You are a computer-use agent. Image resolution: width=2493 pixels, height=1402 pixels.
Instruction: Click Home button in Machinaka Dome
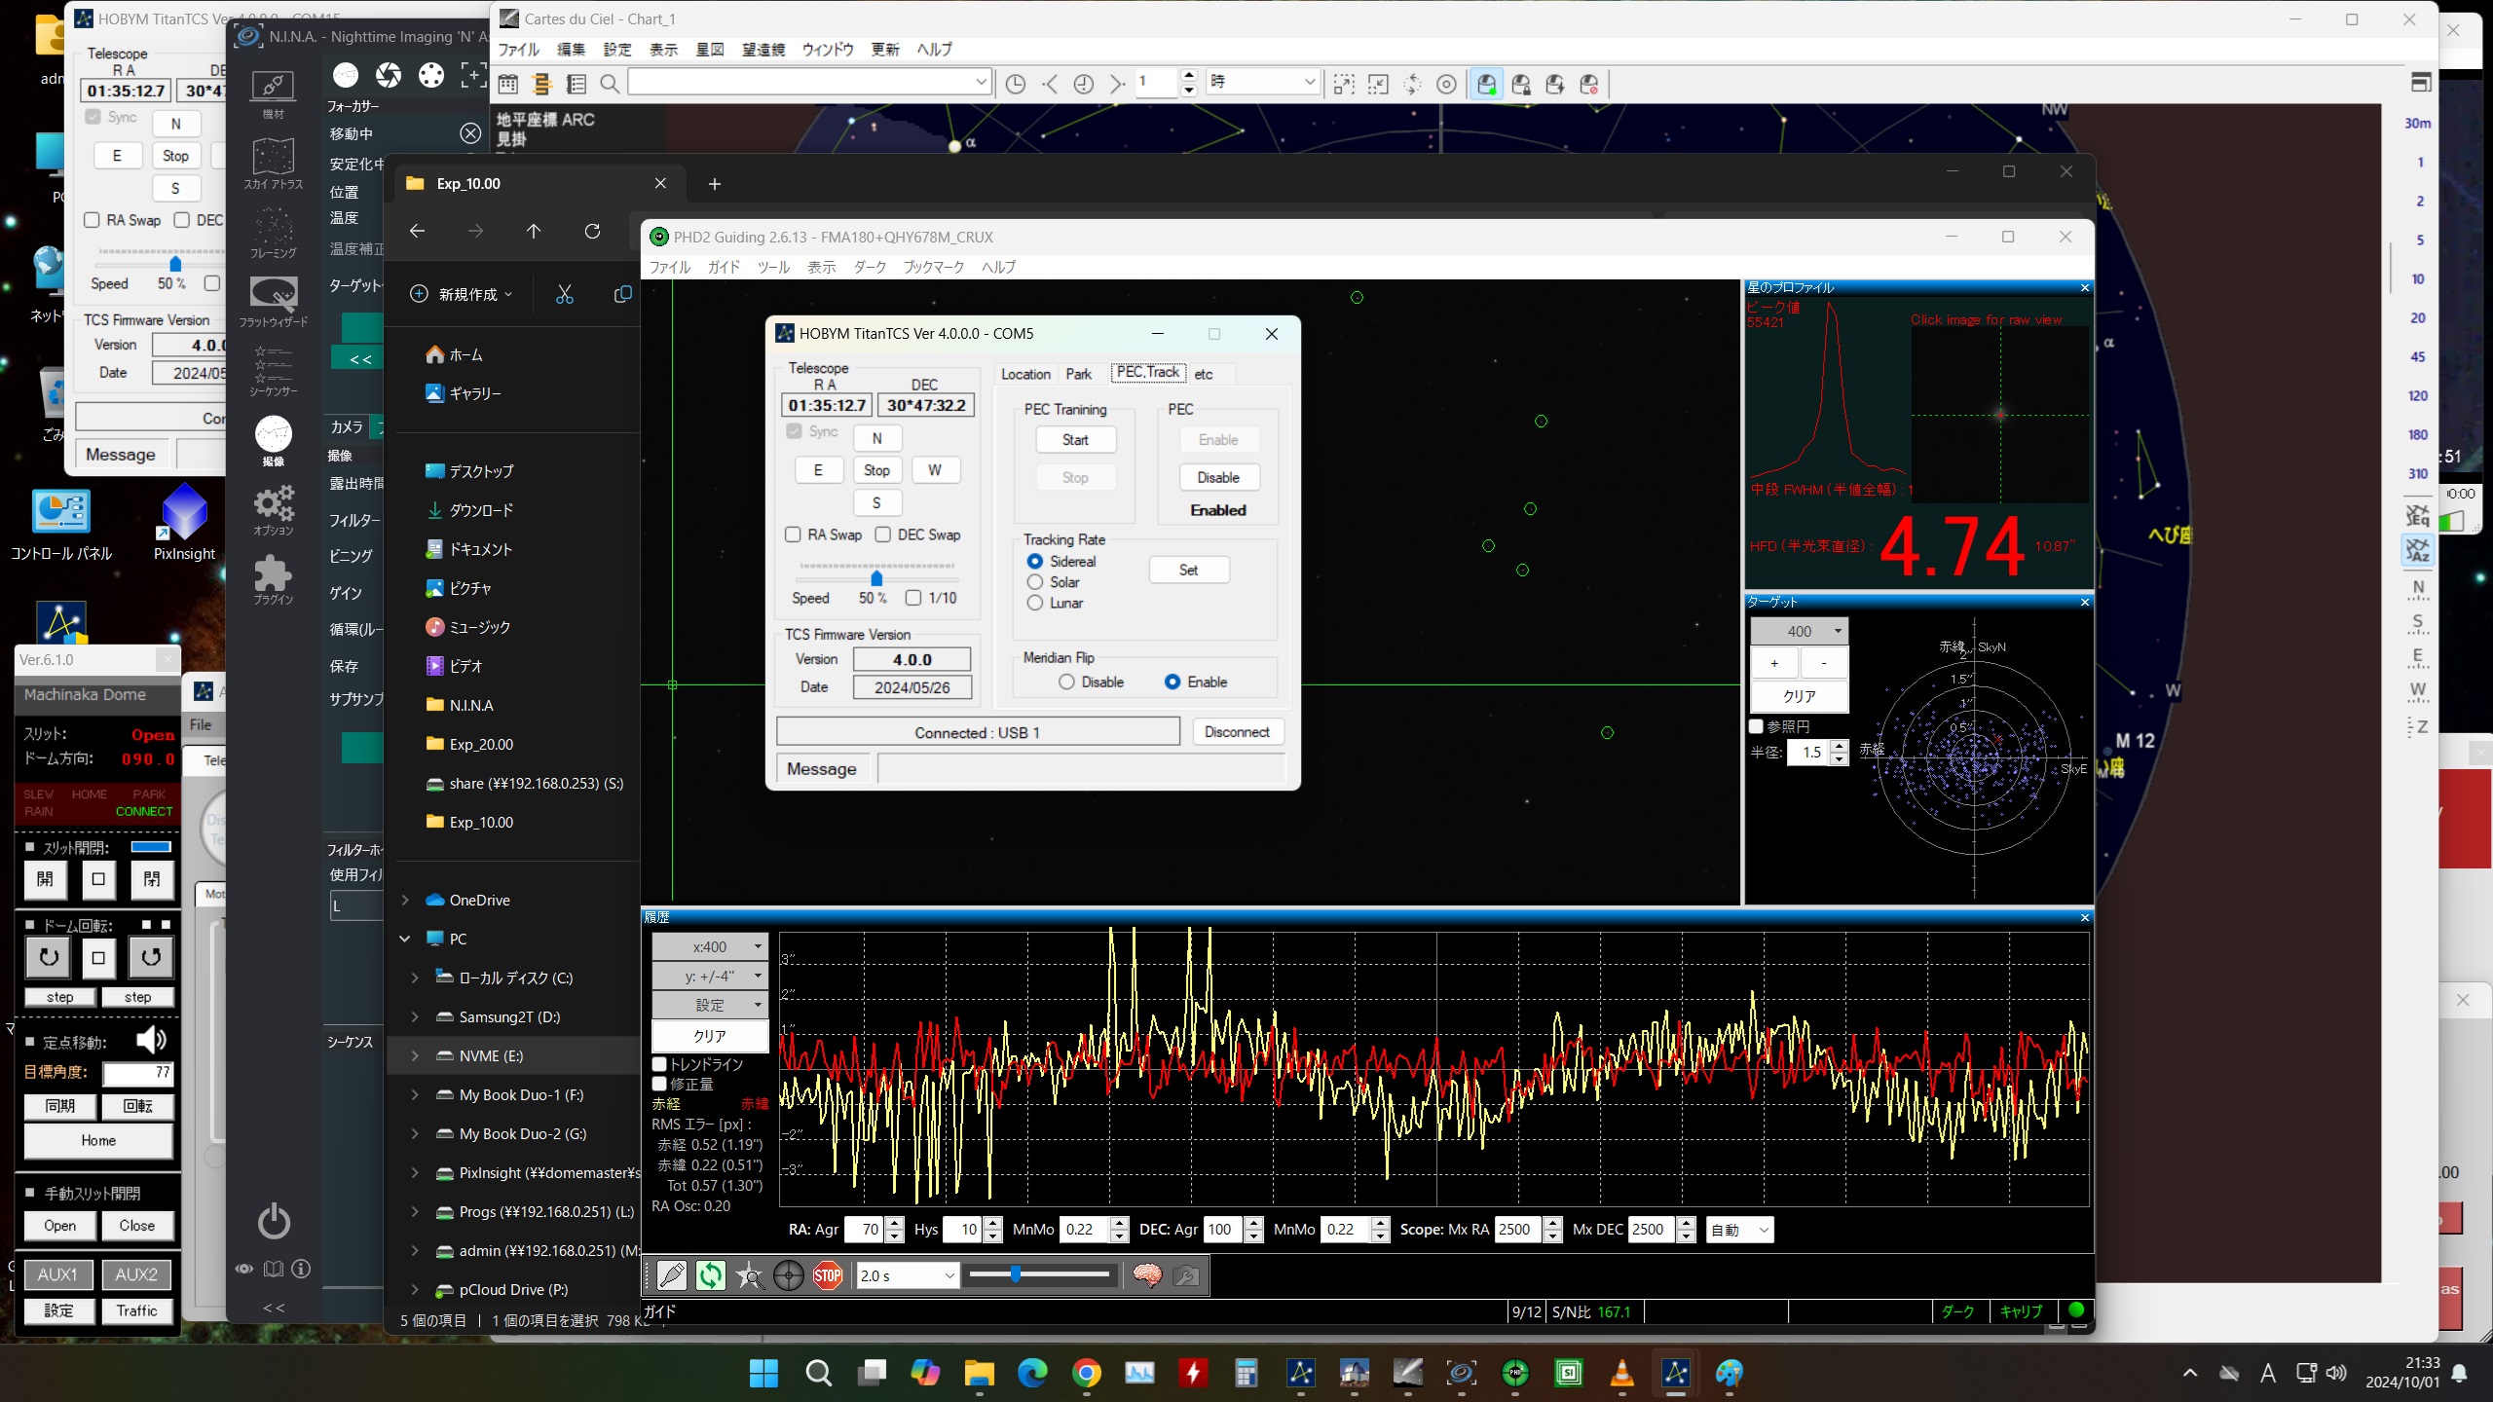[x=98, y=1140]
